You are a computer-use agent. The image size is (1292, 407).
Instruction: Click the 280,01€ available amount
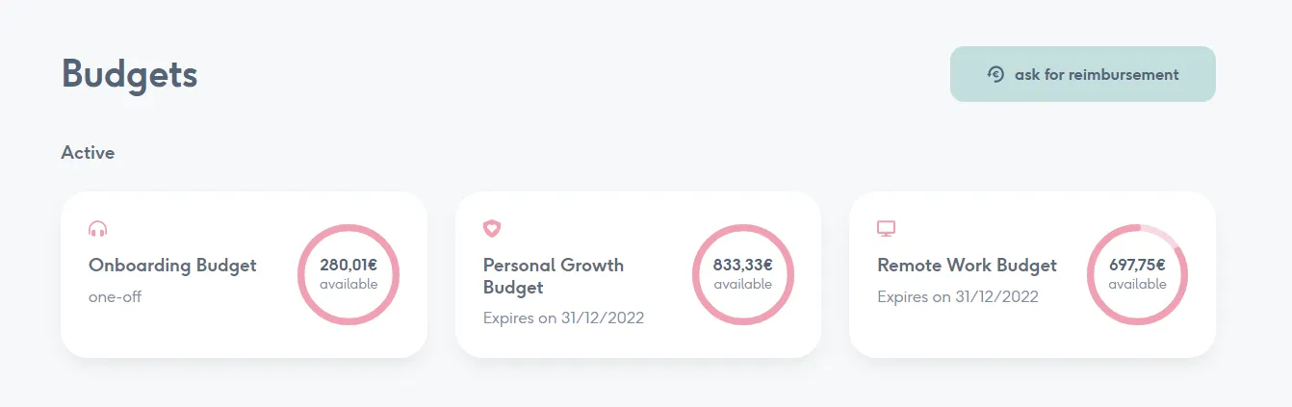coord(349,265)
